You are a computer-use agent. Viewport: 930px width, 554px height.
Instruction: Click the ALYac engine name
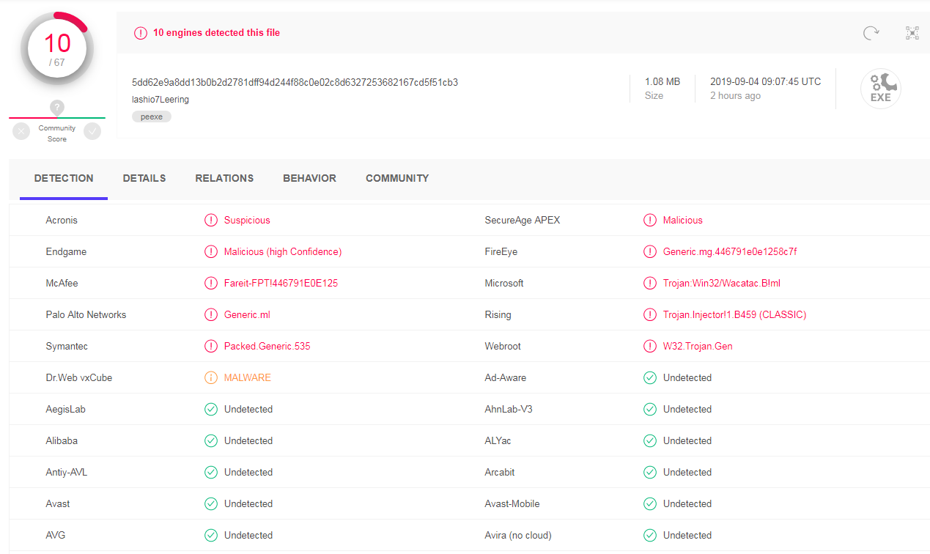499,440
